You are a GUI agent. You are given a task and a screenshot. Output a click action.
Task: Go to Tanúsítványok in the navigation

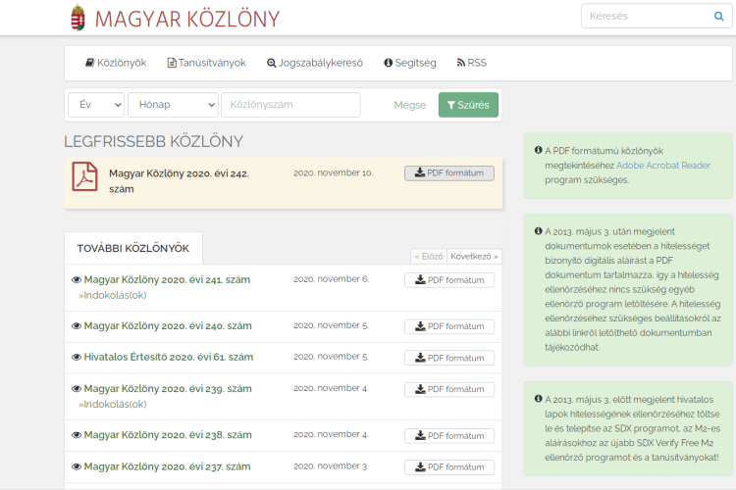206,63
